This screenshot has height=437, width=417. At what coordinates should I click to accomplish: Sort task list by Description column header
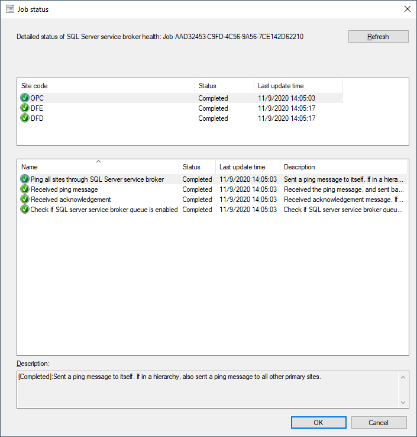click(344, 167)
